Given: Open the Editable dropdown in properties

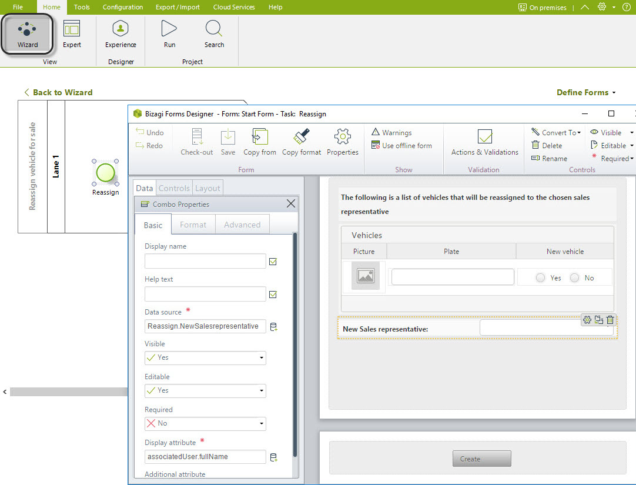Looking at the screenshot, I should (x=205, y=390).
